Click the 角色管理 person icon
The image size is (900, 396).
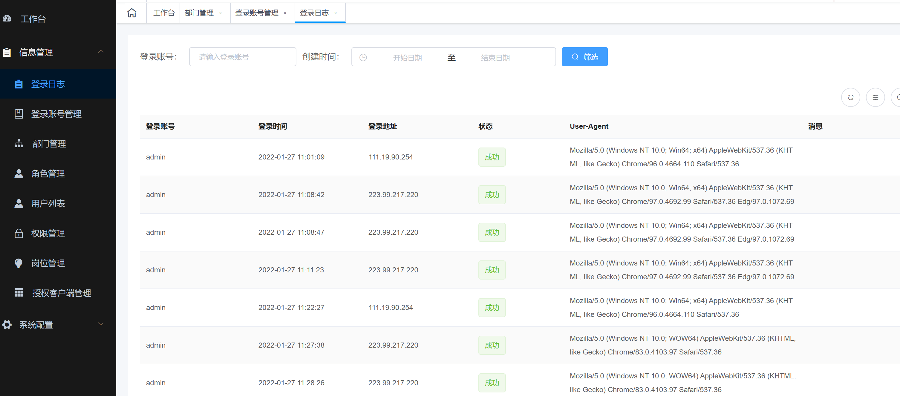19,174
